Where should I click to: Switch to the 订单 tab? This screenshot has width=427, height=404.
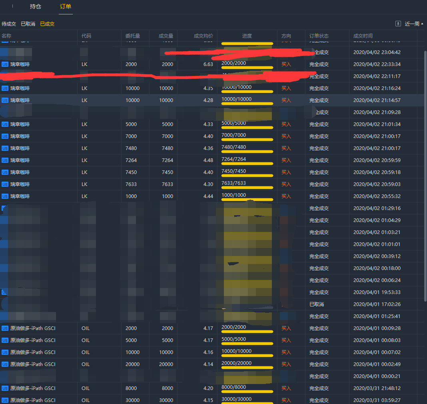pos(65,6)
